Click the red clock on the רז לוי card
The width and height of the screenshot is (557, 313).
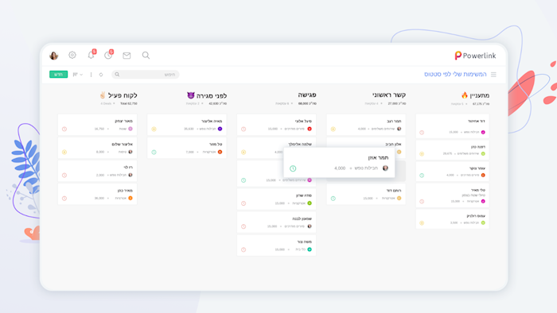[x=64, y=175]
